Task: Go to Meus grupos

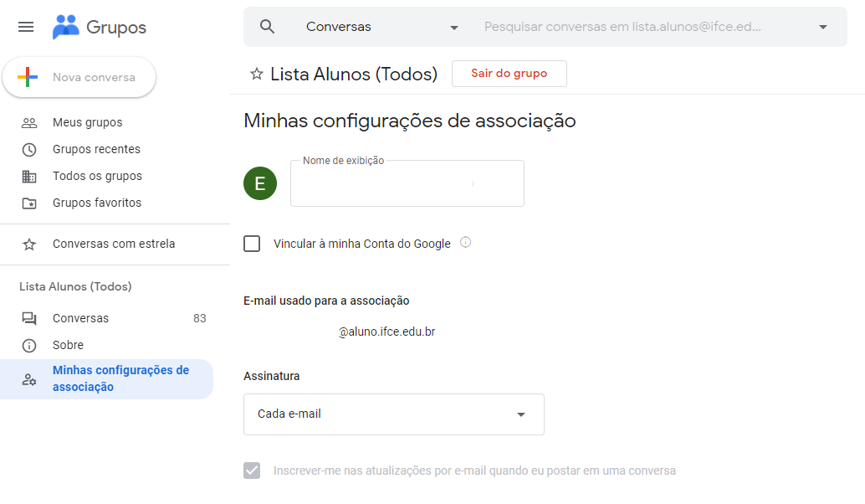Action: [x=88, y=122]
